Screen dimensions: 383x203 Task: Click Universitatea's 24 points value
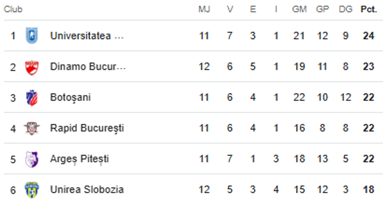(x=369, y=36)
